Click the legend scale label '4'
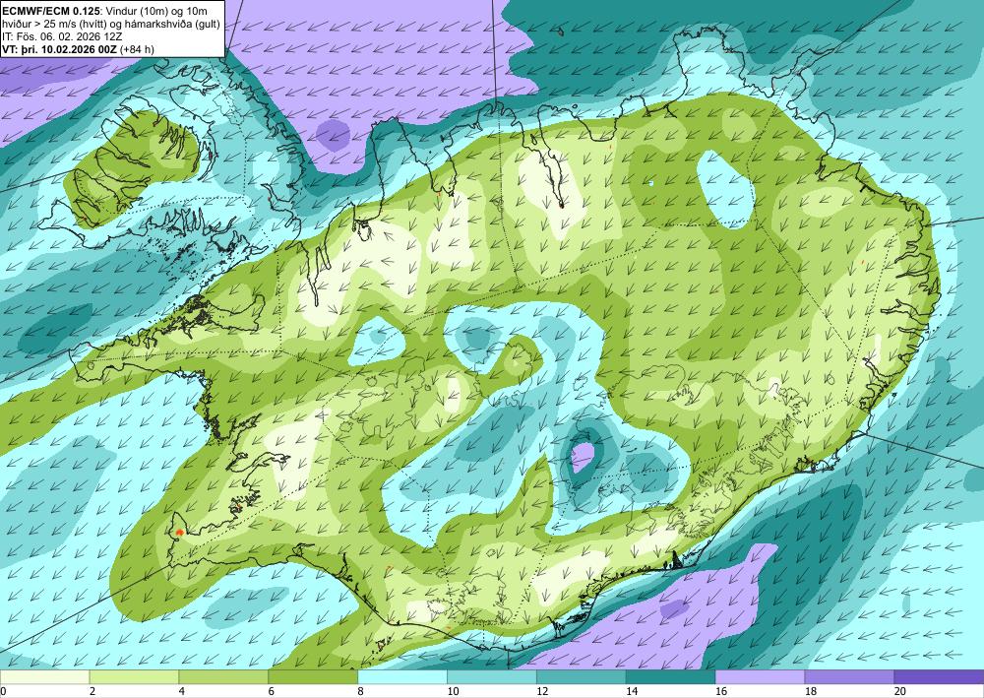The width and height of the screenshot is (984, 698). coord(182,692)
